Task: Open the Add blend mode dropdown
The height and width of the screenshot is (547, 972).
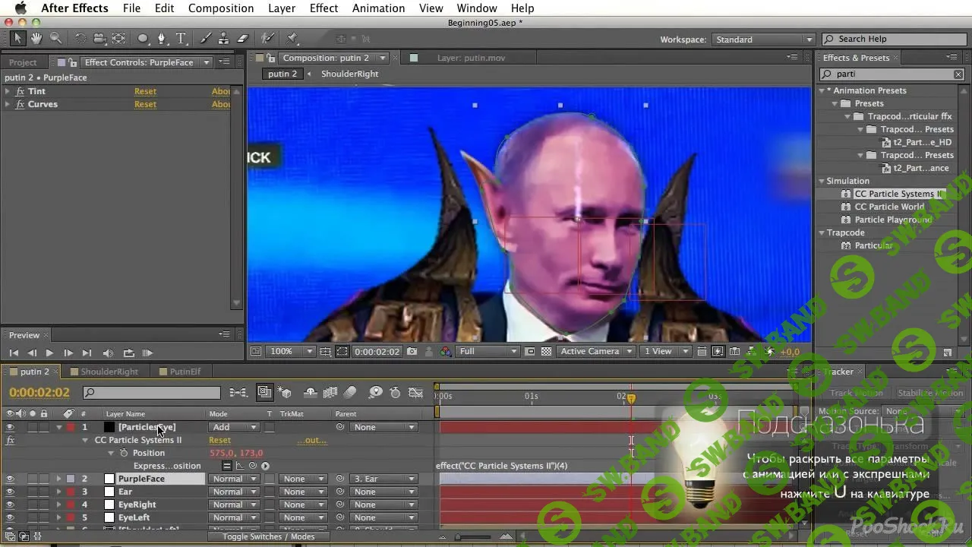Action: pyautogui.click(x=233, y=427)
